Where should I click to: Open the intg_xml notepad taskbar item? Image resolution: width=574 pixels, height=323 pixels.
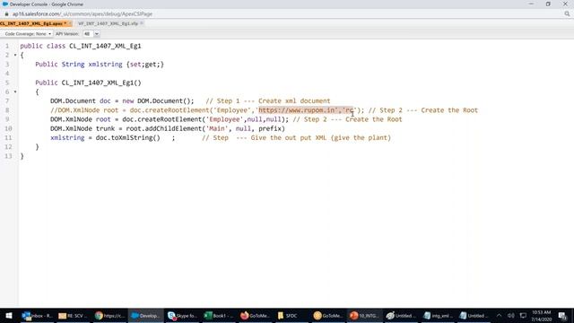(437, 315)
